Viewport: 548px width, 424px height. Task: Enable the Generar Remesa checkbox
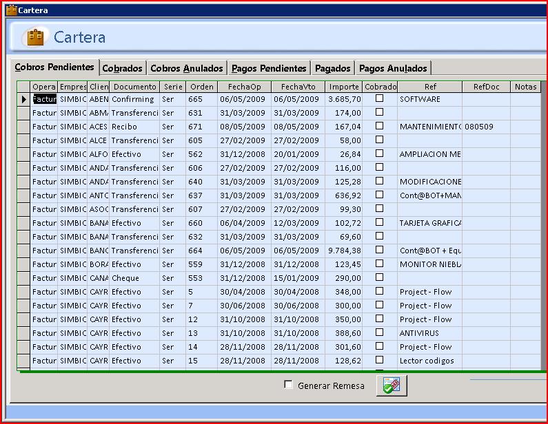coord(288,385)
